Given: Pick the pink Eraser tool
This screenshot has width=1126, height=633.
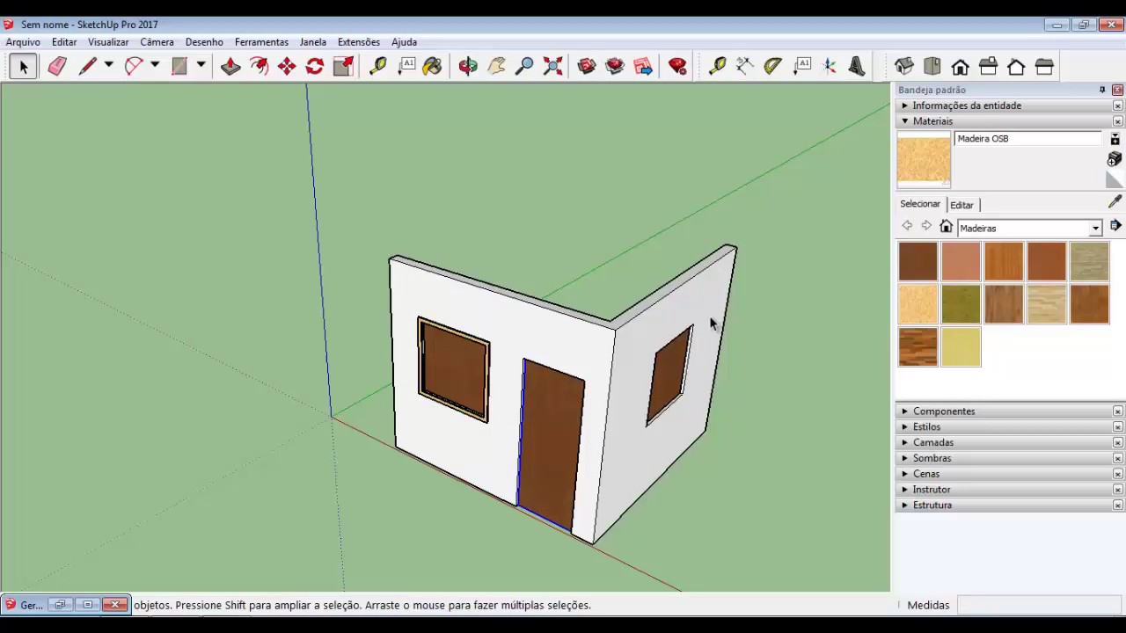Looking at the screenshot, I should coord(57,66).
